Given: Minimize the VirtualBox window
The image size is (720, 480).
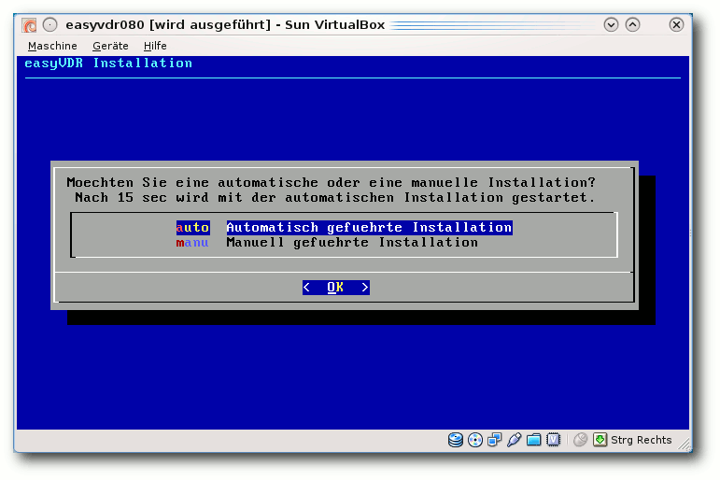Looking at the screenshot, I should tap(611, 25).
